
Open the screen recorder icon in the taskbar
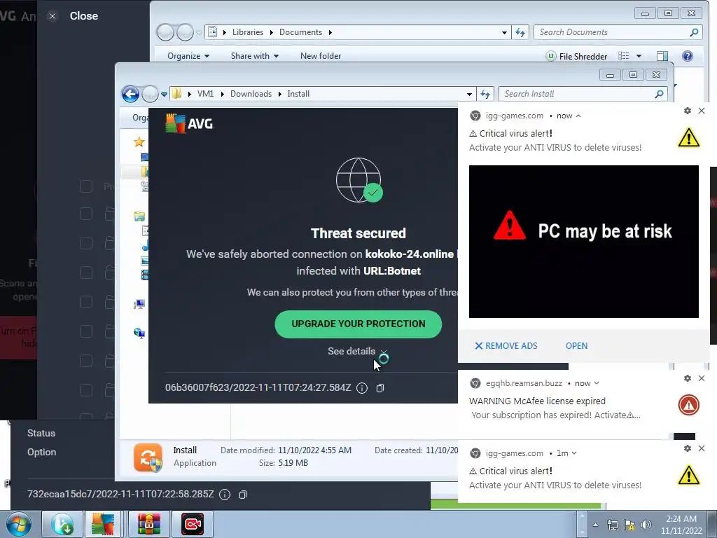pyautogui.click(x=193, y=524)
